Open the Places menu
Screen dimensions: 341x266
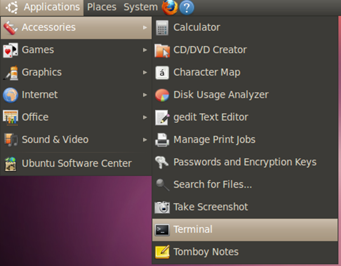pos(102,7)
